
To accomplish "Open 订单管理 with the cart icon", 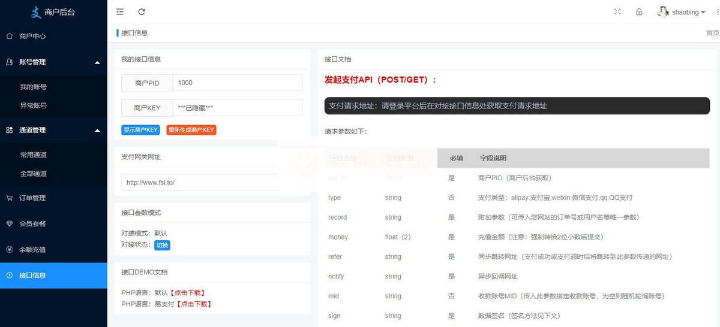I will pyautogui.click(x=32, y=198).
